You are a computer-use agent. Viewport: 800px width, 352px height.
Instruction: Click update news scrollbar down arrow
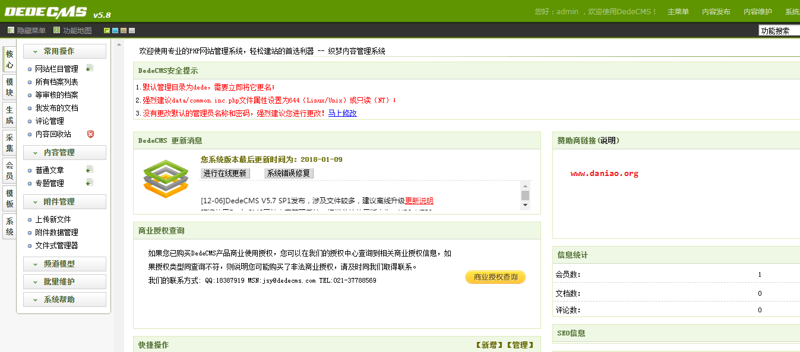coord(525,205)
